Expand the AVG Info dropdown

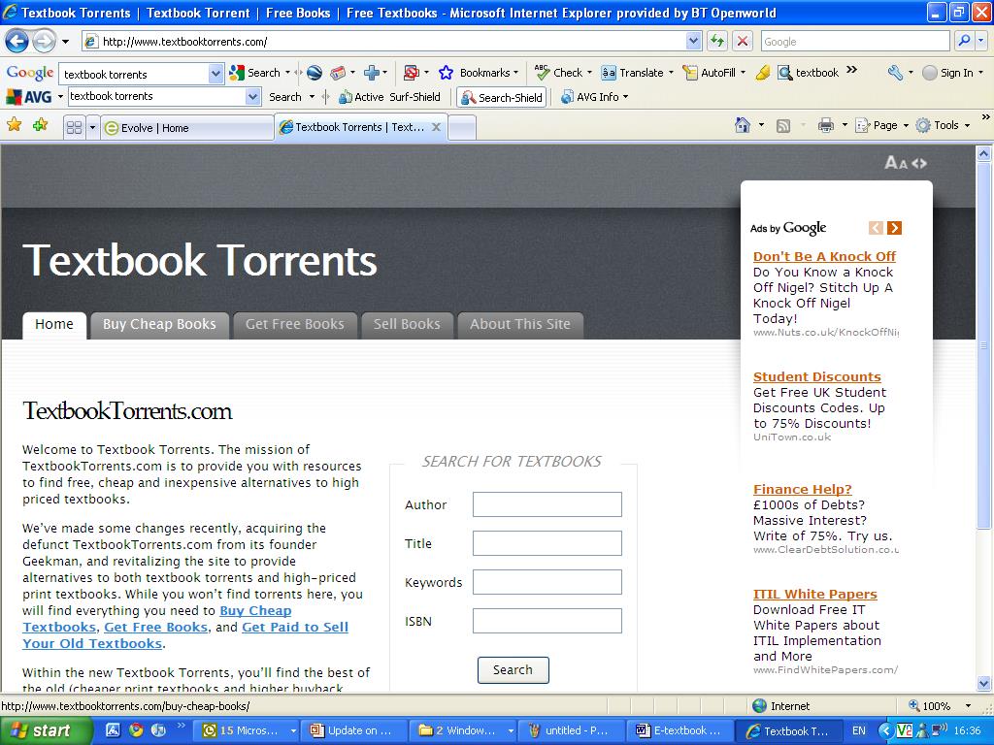point(626,97)
